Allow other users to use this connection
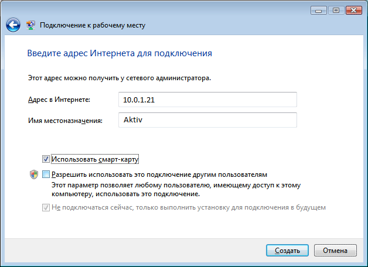Viewport: 368px width, 267px height. click(x=46, y=174)
